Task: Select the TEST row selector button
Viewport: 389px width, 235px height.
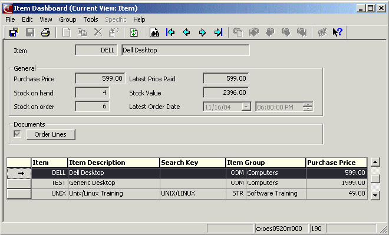Action: (19, 184)
